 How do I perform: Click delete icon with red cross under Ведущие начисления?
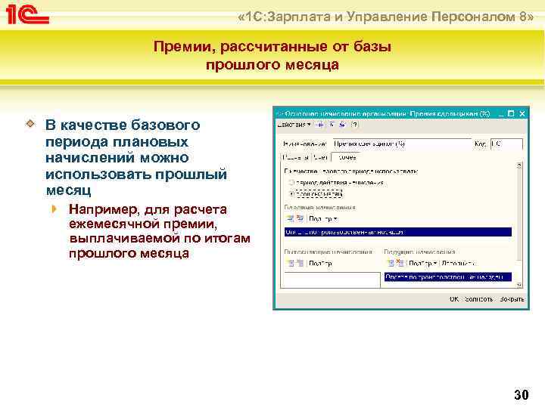pyautogui.click(x=400, y=264)
